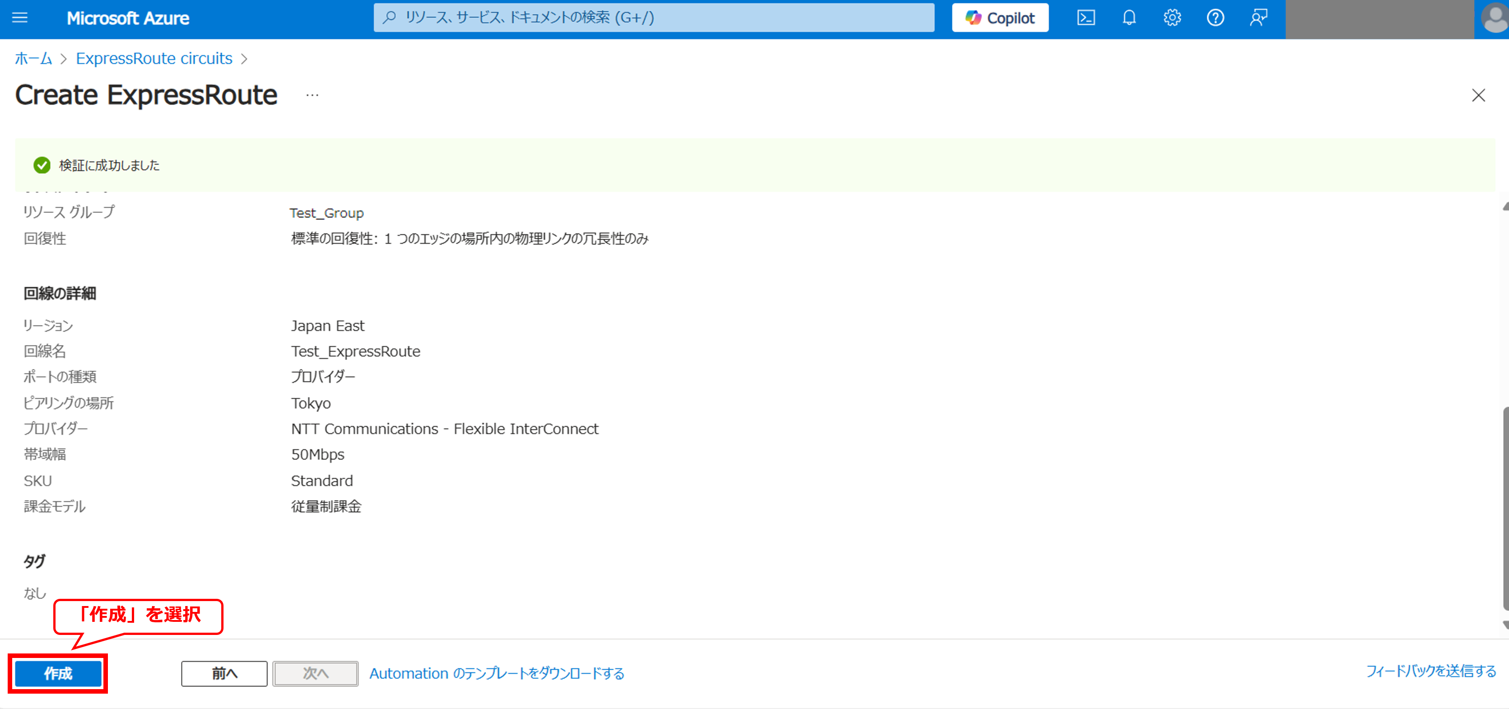Screen dimensions: 1509x709
Task: Click the 前へ button
Action: tap(224, 673)
